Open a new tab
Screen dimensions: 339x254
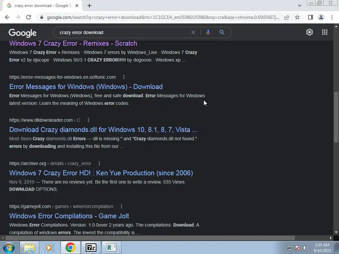(89, 6)
